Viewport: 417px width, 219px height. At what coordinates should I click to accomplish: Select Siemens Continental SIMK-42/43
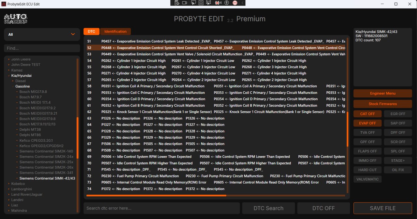point(47,178)
